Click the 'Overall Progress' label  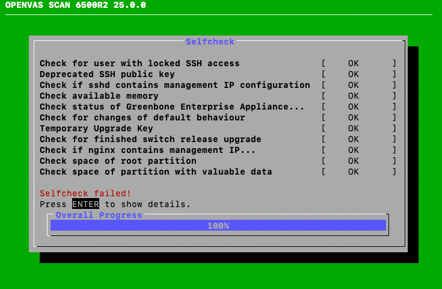(99, 215)
